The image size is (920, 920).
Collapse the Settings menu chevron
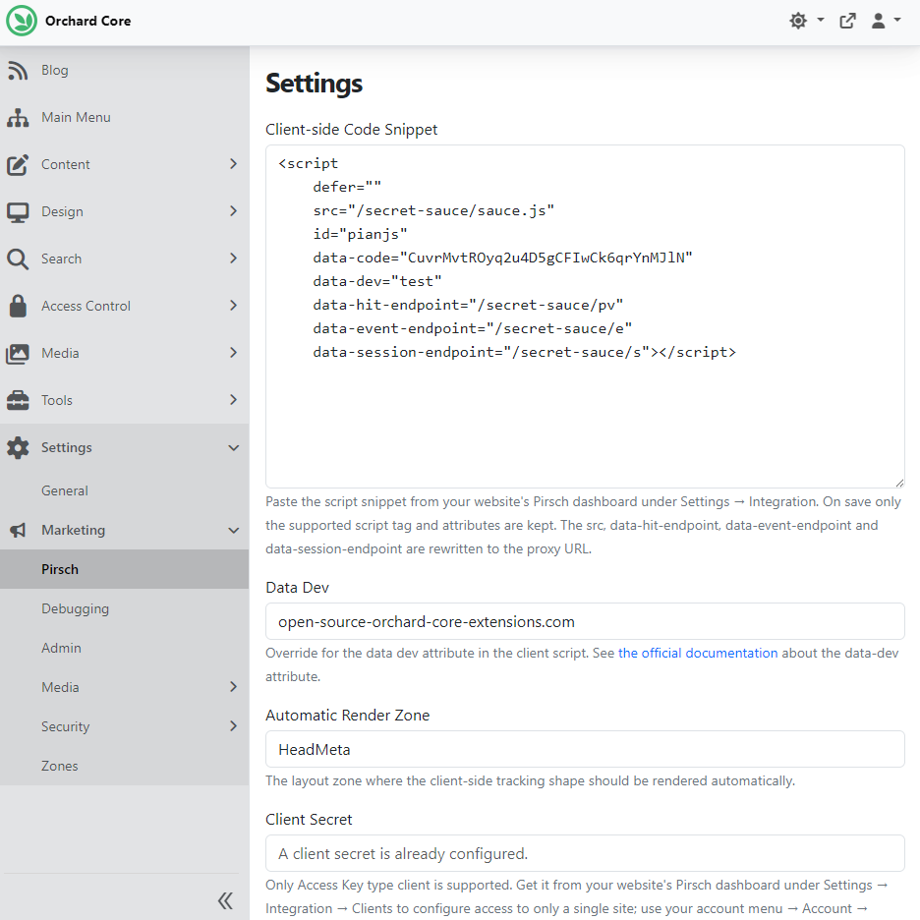pyautogui.click(x=234, y=447)
